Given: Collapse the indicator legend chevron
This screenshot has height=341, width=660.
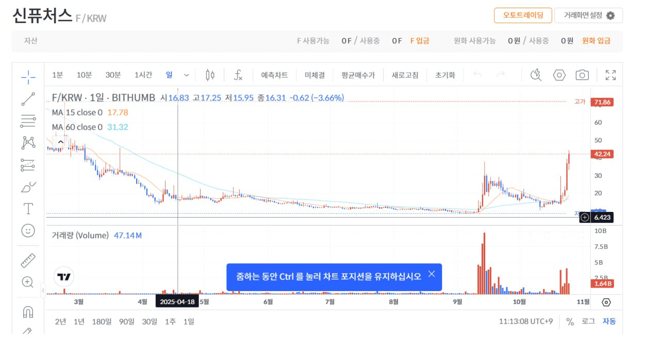Looking at the screenshot, I should tap(60, 142).
